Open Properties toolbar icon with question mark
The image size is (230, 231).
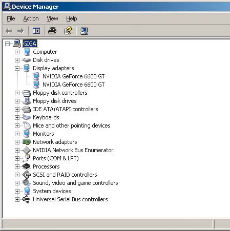tap(68, 31)
